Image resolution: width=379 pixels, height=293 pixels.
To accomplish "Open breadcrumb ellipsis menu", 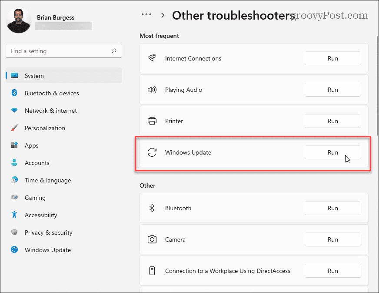I will tap(146, 15).
